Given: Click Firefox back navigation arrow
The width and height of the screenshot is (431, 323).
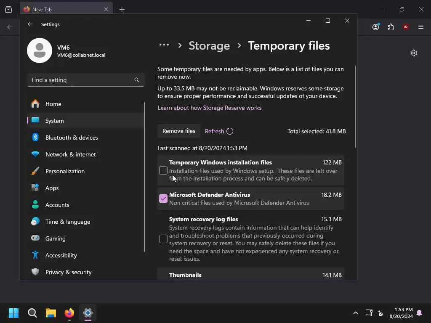Looking at the screenshot, I should [10, 27].
